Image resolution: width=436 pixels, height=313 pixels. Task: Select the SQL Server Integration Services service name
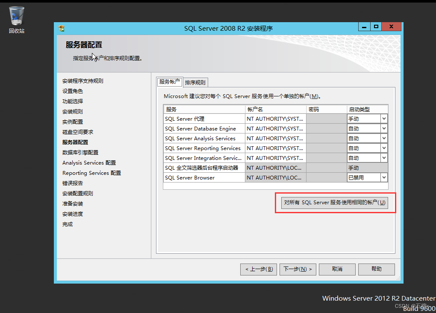pos(203,158)
